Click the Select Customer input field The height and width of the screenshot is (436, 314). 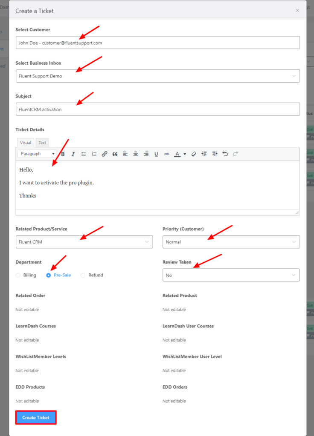click(158, 43)
